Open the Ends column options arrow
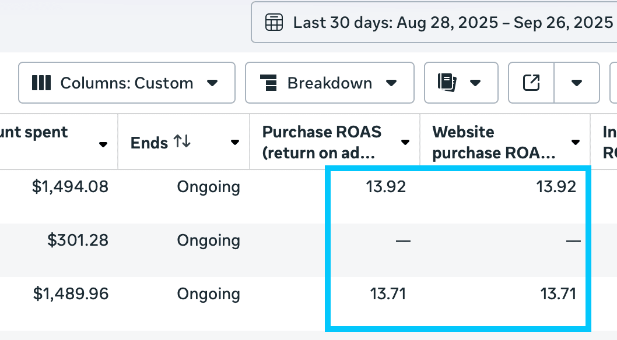Screen dimensions: 617x340 (x=235, y=143)
